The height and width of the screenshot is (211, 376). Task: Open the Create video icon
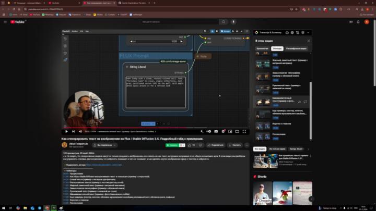pos(351,22)
